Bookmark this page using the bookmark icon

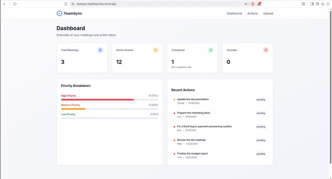click(x=66, y=4)
